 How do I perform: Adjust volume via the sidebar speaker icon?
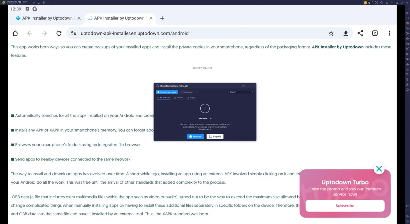click(x=407, y=13)
